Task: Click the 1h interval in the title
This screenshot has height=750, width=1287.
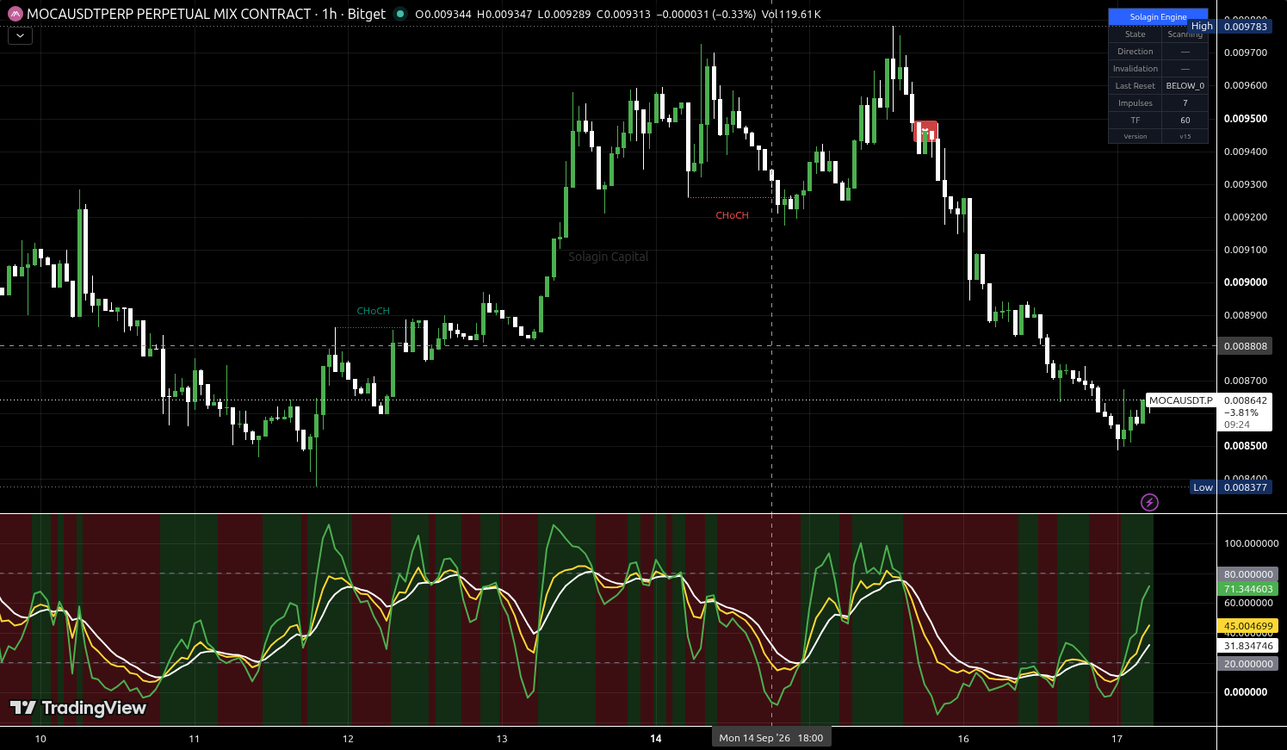Action: coord(330,14)
